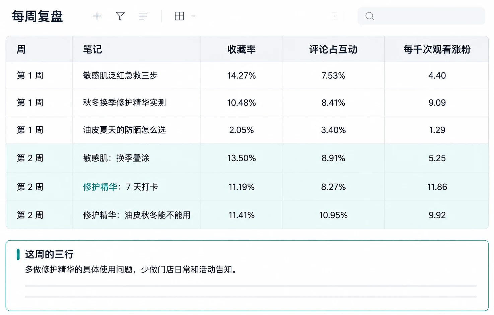Click the 8.27% 评论占互动 cell
The height and width of the screenshot is (315, 494).
pyautogui.click(x=333, y=187)
